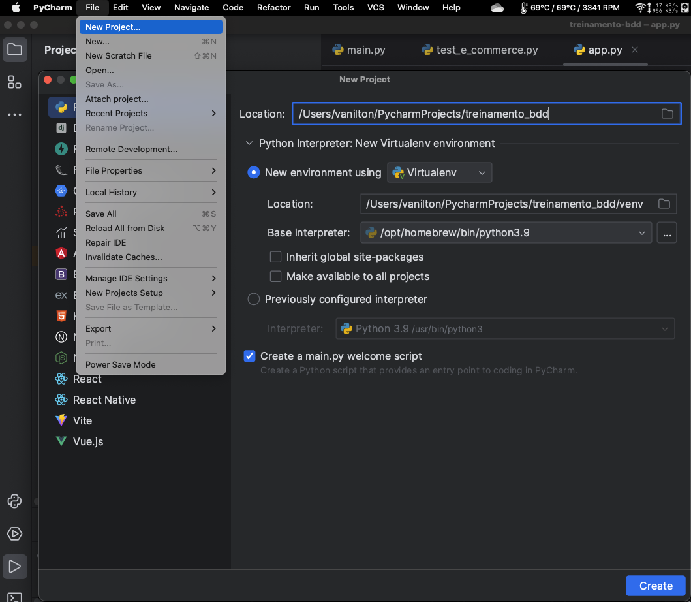Expand Local History submenu
The height and width of the screenshot is (602, 691).
tap(151, 192)
